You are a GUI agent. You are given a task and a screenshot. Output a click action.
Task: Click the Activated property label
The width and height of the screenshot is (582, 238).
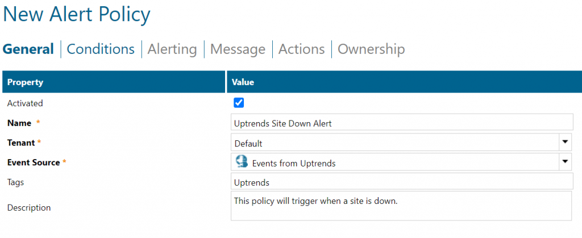[25, 103]
